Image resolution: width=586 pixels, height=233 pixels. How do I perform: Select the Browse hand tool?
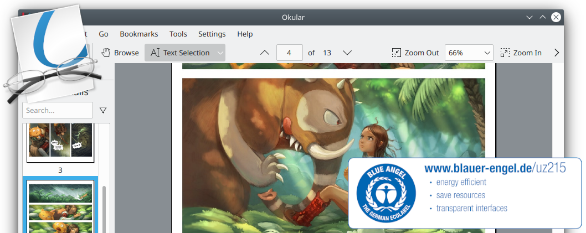tap(120, 53)
